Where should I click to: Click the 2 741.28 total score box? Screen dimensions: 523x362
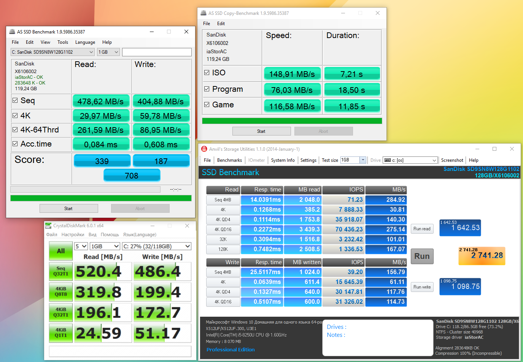point(482,255)
